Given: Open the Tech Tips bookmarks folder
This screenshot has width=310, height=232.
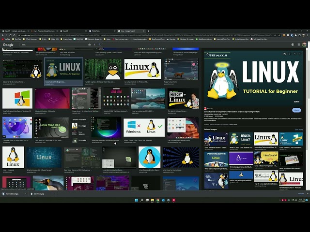Looking at the screenshot, I should tap(16, 39).
